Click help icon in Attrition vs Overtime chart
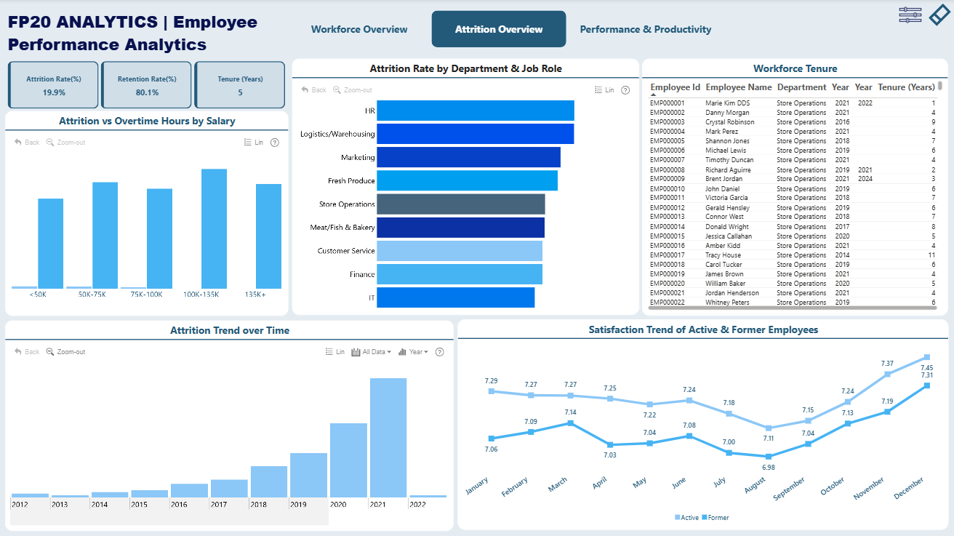 coord(274,143)
